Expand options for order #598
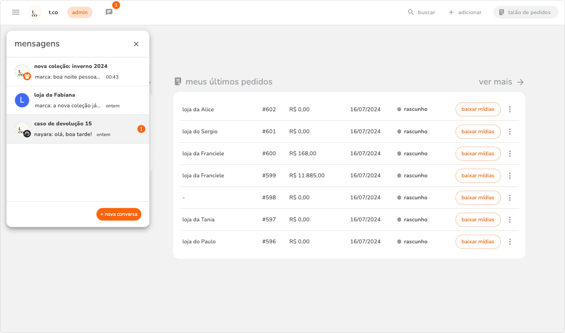This screenshot has width=565, height=333. click(510, 198)
